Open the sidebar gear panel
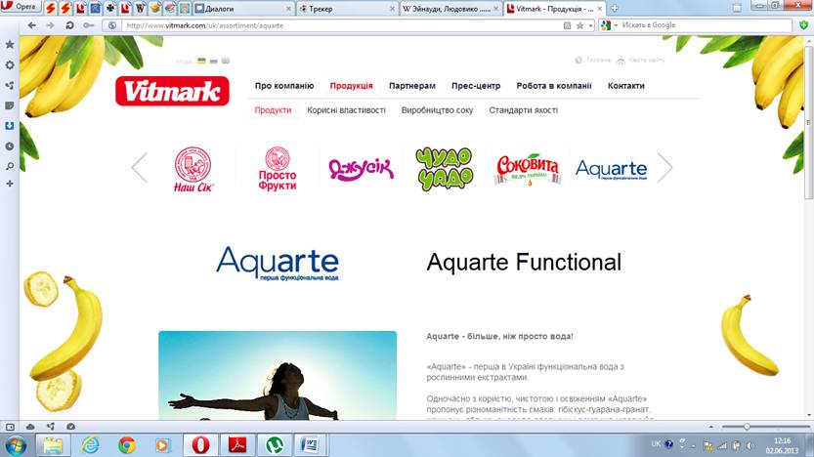Image resolution: width=814 pixels, height=457 pixels. (10, 65)
